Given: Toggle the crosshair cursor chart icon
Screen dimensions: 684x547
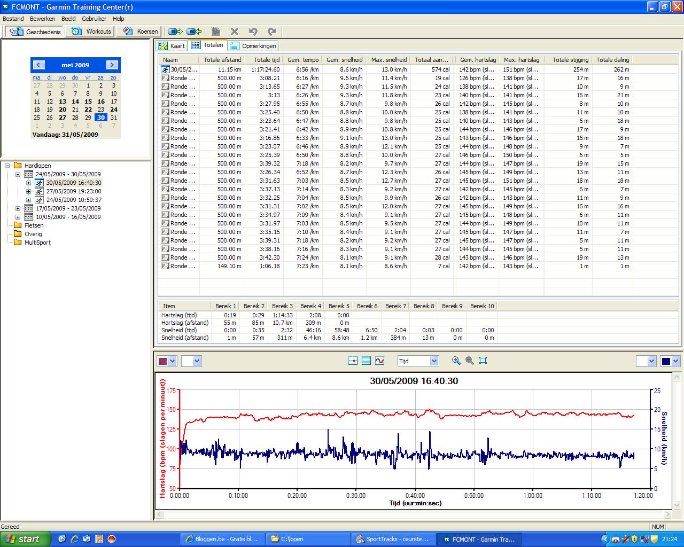Looking at the screenshot, I should (353, 361).
